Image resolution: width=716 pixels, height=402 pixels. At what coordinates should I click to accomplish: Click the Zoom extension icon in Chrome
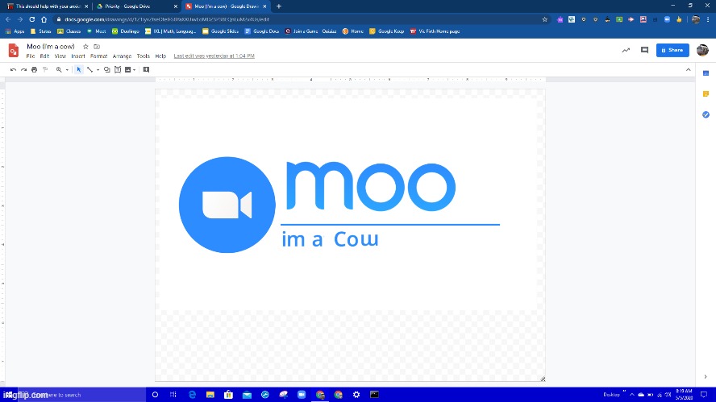(x=667, y=19)
